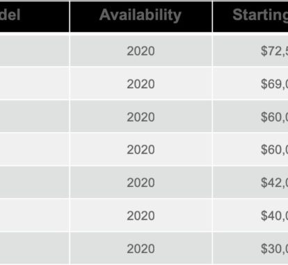The width and height of the screenshot is (288, 265).
Task: Click the Availability column header
Action: pos(141,17)
